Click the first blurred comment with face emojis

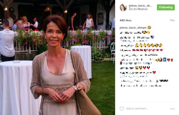(x=135, y=33)
